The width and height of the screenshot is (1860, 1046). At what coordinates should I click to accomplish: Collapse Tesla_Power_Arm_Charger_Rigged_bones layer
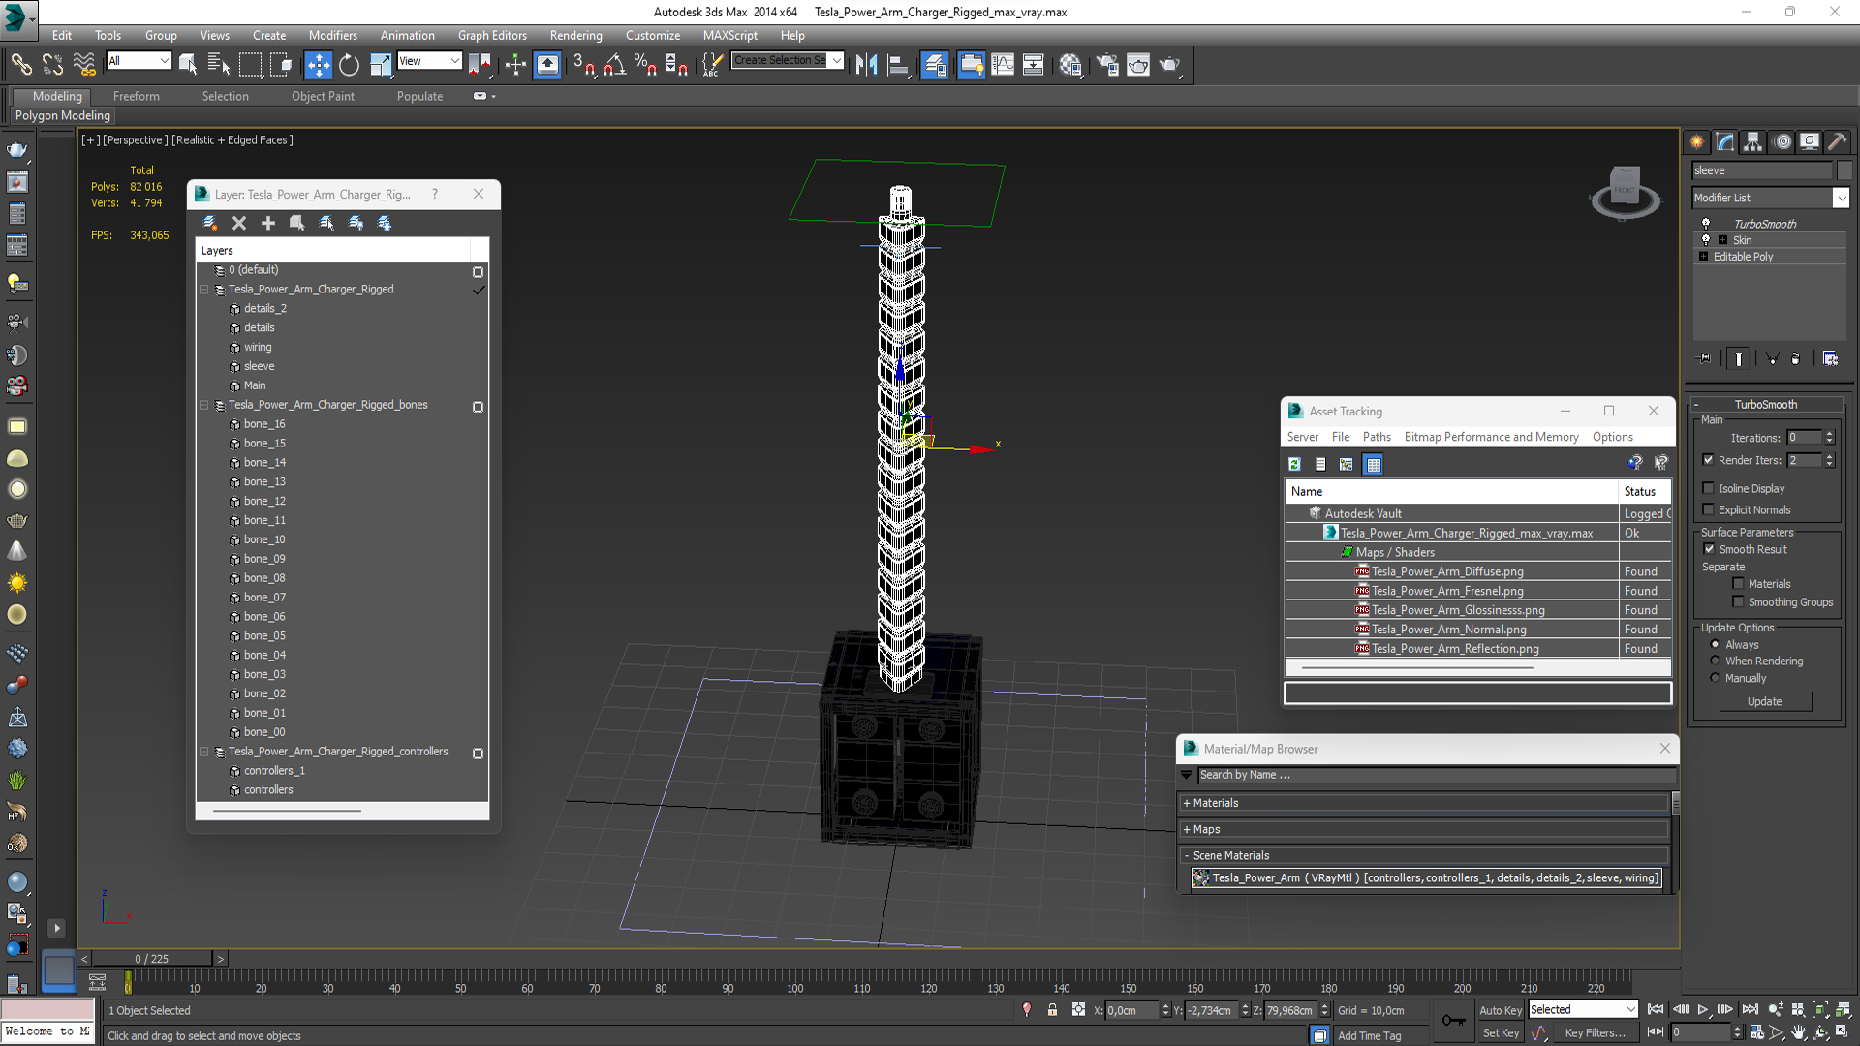pos(204,405)
